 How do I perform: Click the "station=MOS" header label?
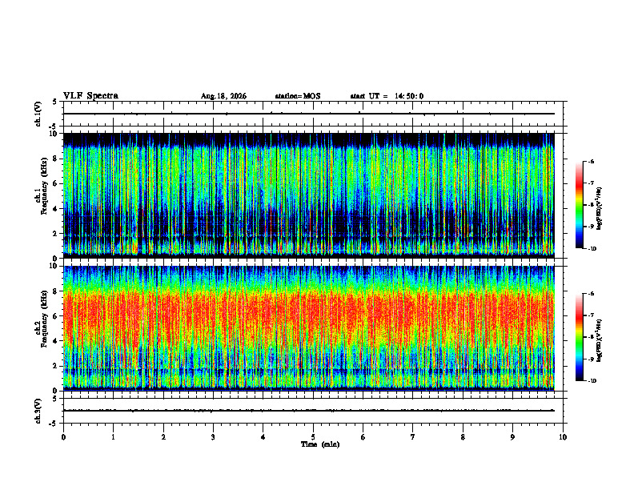click(298, 96)
